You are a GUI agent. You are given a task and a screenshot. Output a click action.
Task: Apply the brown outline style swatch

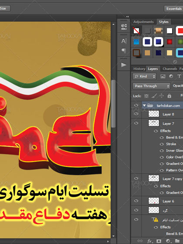tap(136, 53)
